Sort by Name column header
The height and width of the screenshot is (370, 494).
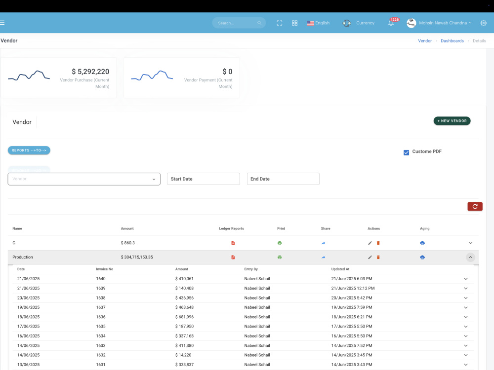pos(17,229)
